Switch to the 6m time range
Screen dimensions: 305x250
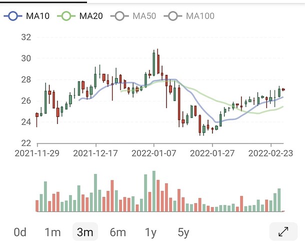click(x=118, y=232)
